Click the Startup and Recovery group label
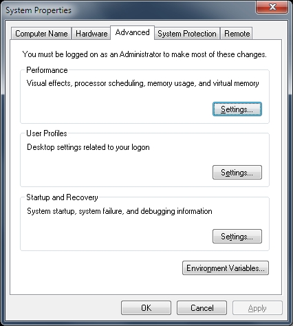The height and width of the screenshot is (326, 293). (x=62, y=197)
